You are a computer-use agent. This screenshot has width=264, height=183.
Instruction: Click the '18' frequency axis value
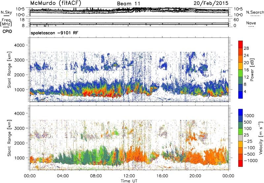22,20
